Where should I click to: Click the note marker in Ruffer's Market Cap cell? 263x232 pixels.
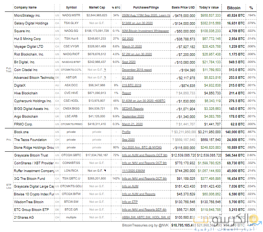[105, 170]
